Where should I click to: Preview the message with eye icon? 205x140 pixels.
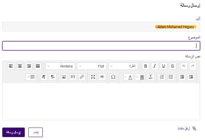pos(102,77)
